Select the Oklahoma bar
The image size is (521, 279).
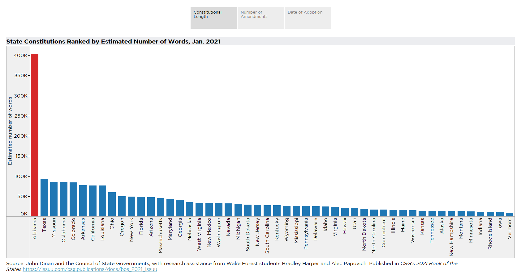(64, 199)
